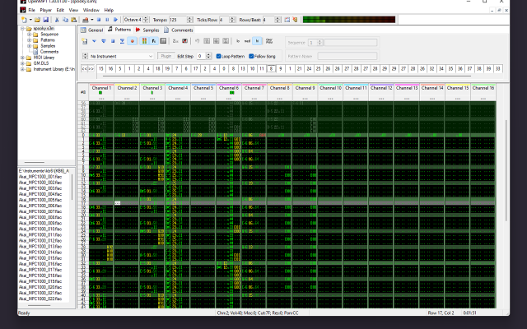Save the module with the floppy disk icon

[x=46, y=20]
